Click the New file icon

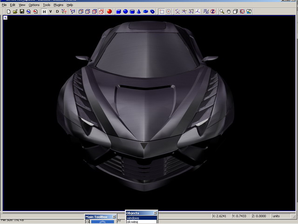click(9, 11)
